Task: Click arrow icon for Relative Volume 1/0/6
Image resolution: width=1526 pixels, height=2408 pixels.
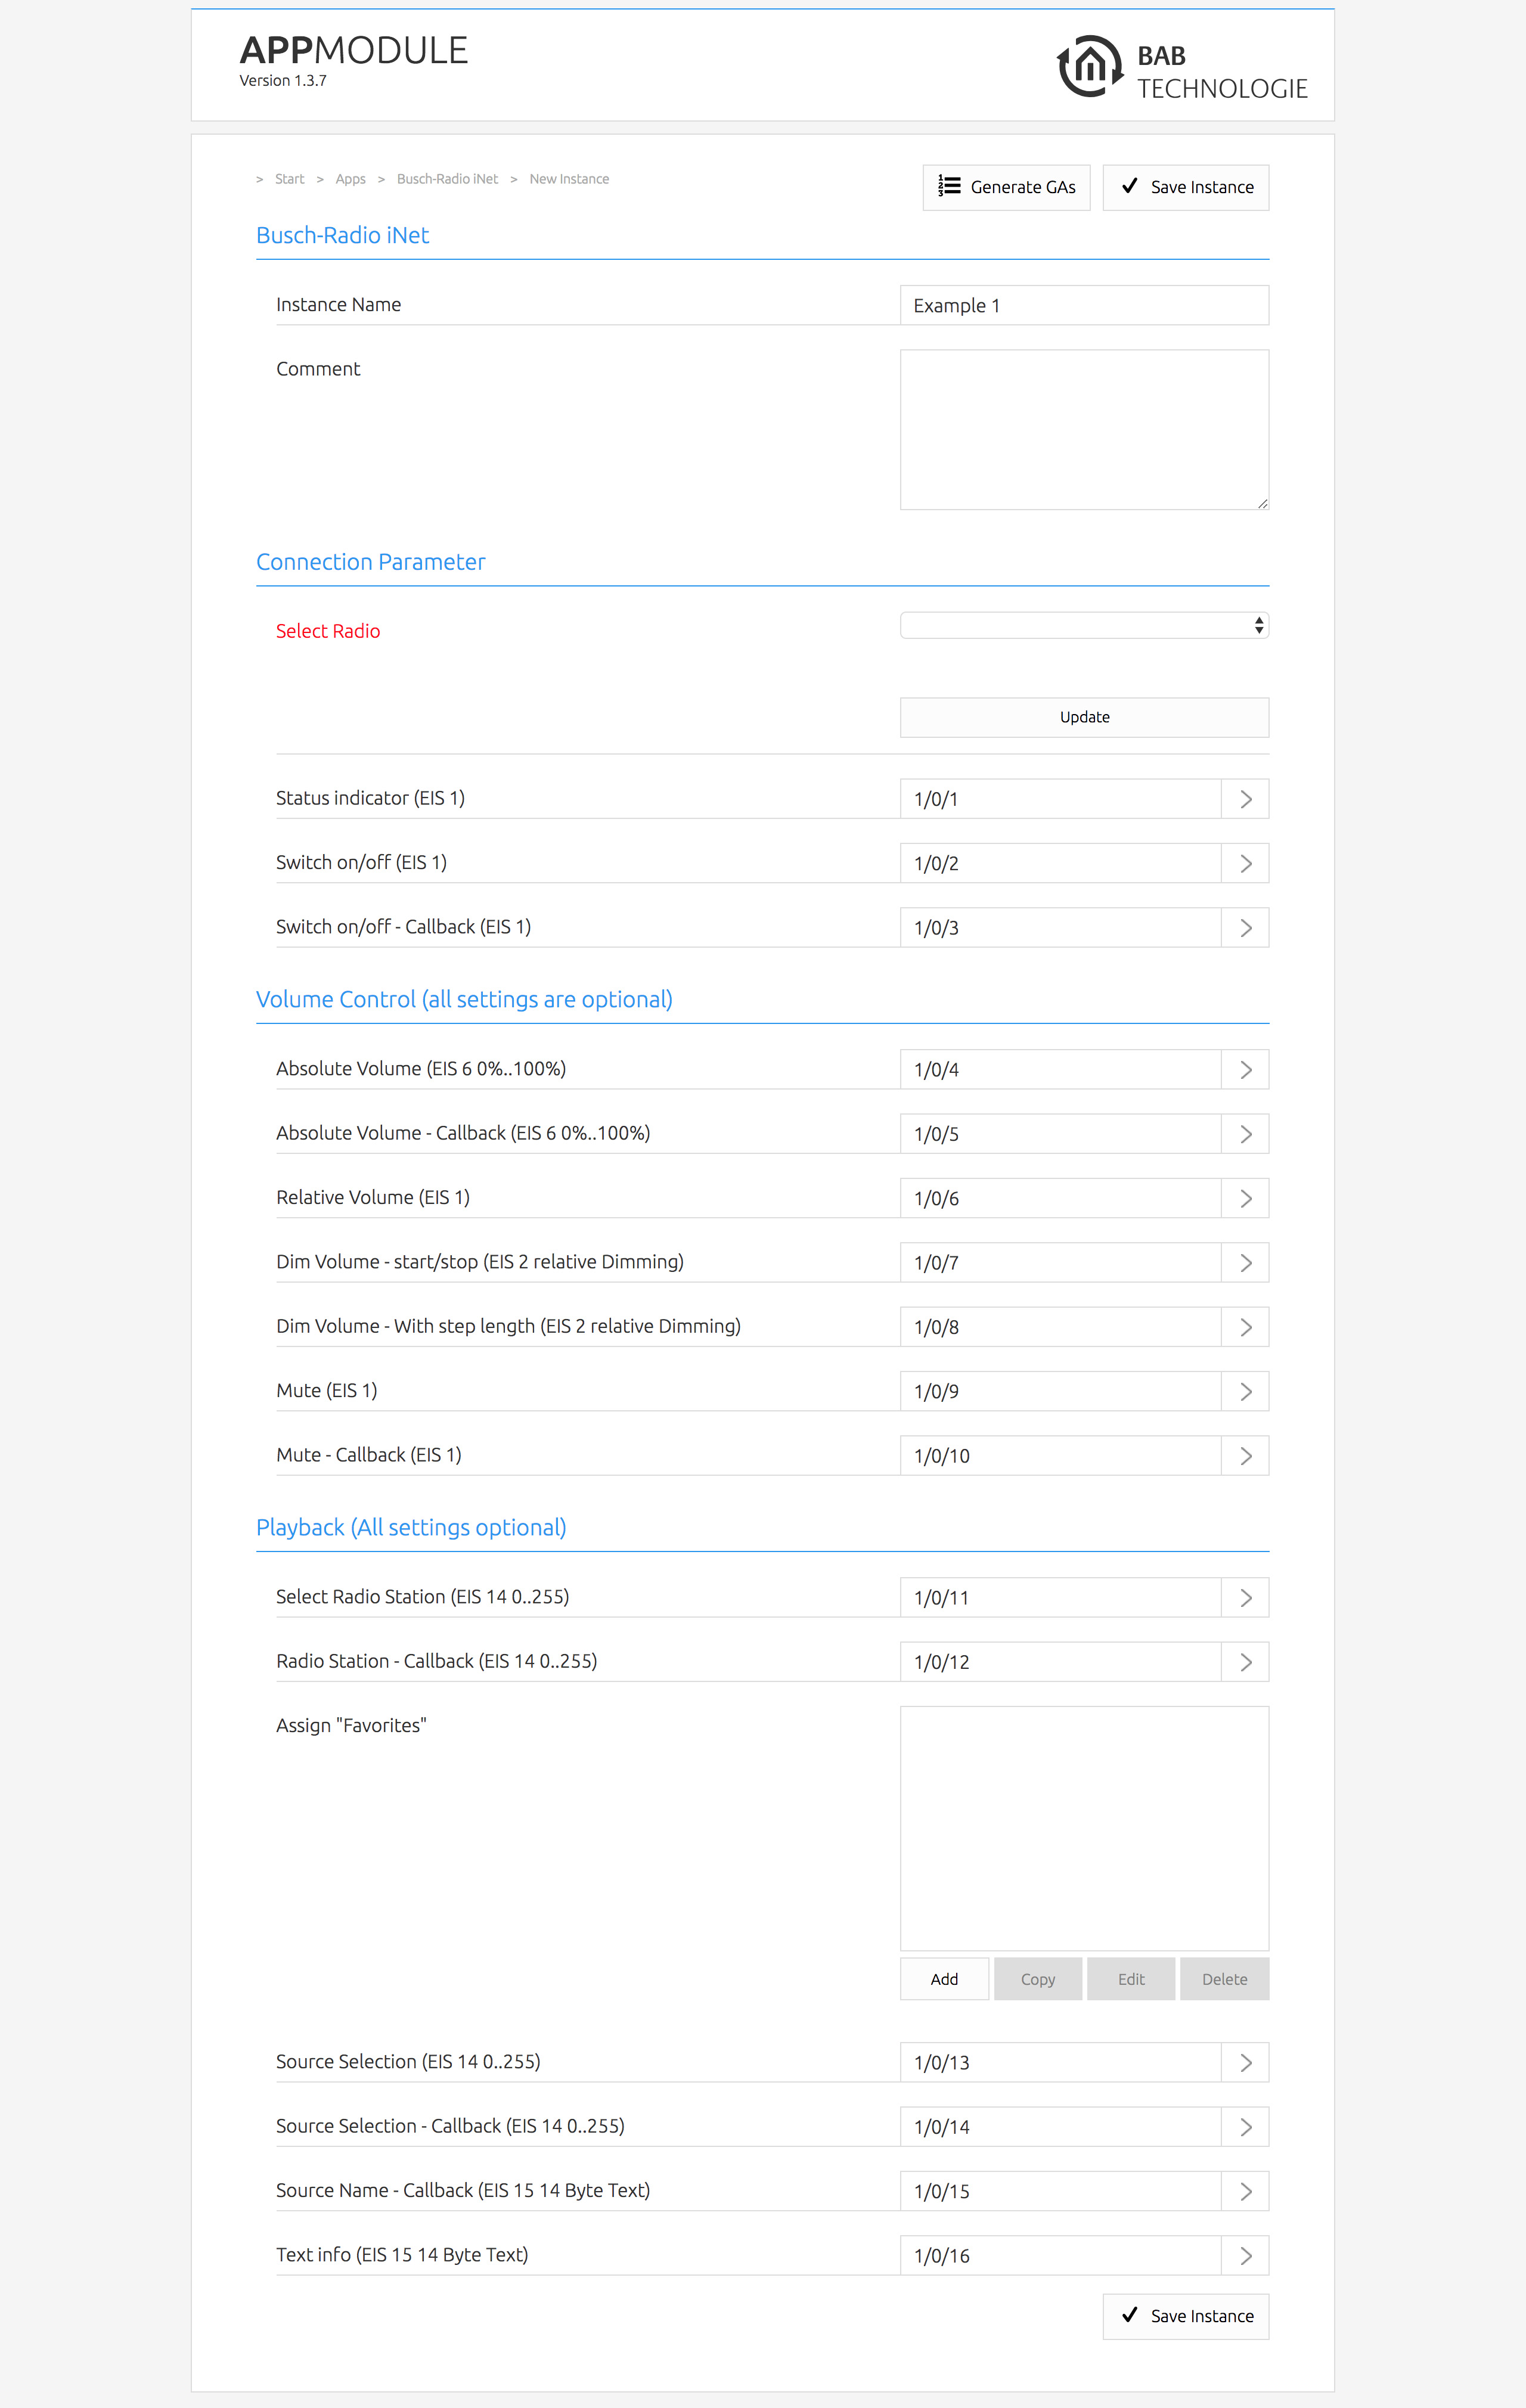Action: click(1245, 1198)
